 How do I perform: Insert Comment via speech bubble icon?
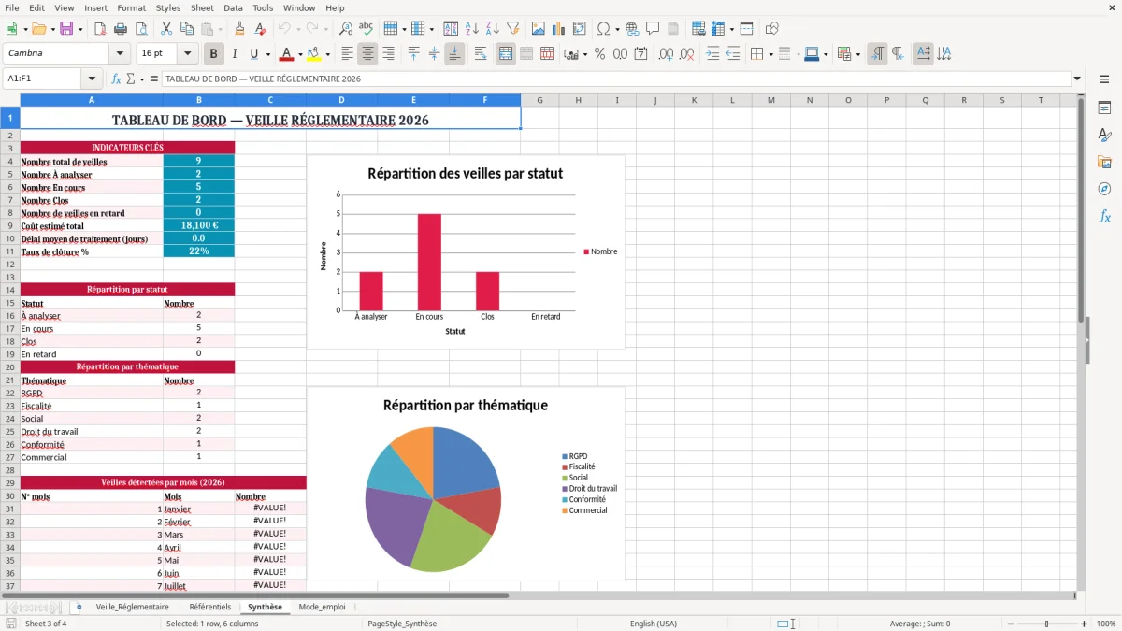click(x=653, y=29)
